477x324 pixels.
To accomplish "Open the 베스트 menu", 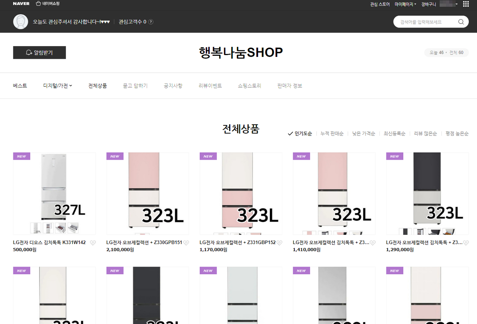I will point(20,86).
